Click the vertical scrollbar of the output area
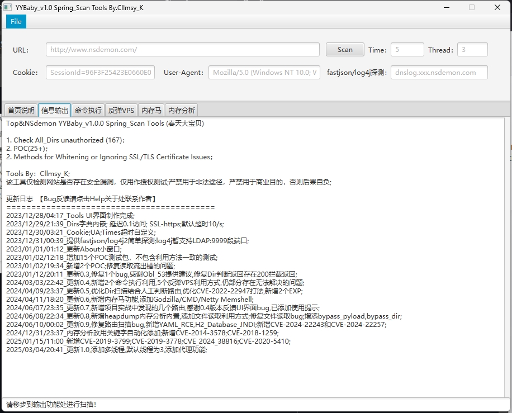512x413 pixels. point(508,257)
